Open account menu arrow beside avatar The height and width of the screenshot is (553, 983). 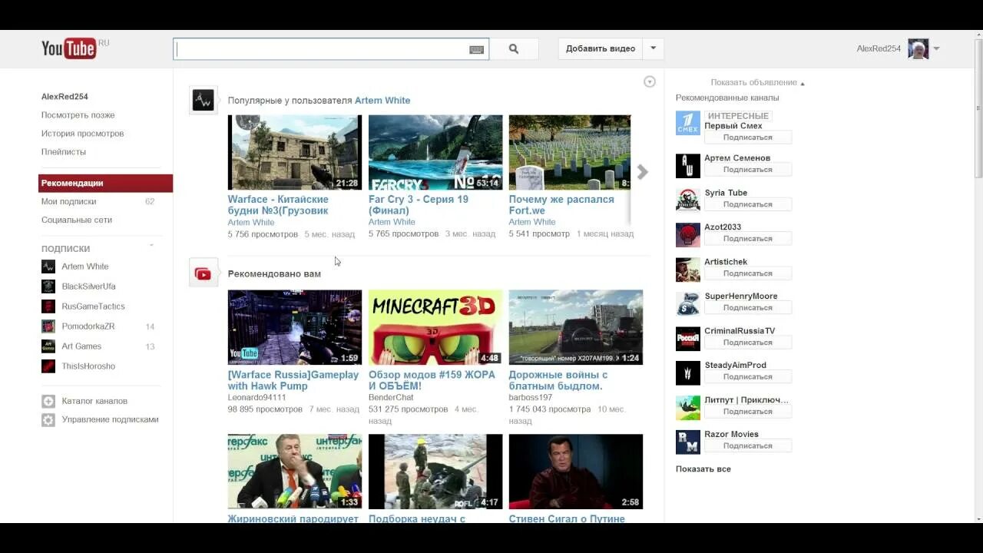click(936, 49)
